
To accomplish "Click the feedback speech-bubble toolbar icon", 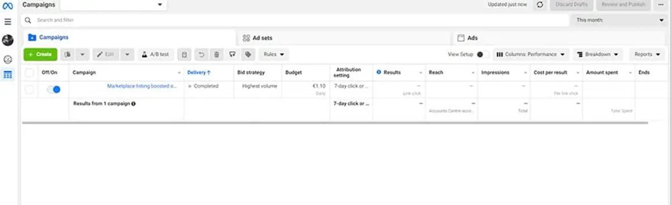I will pos(233,55).
